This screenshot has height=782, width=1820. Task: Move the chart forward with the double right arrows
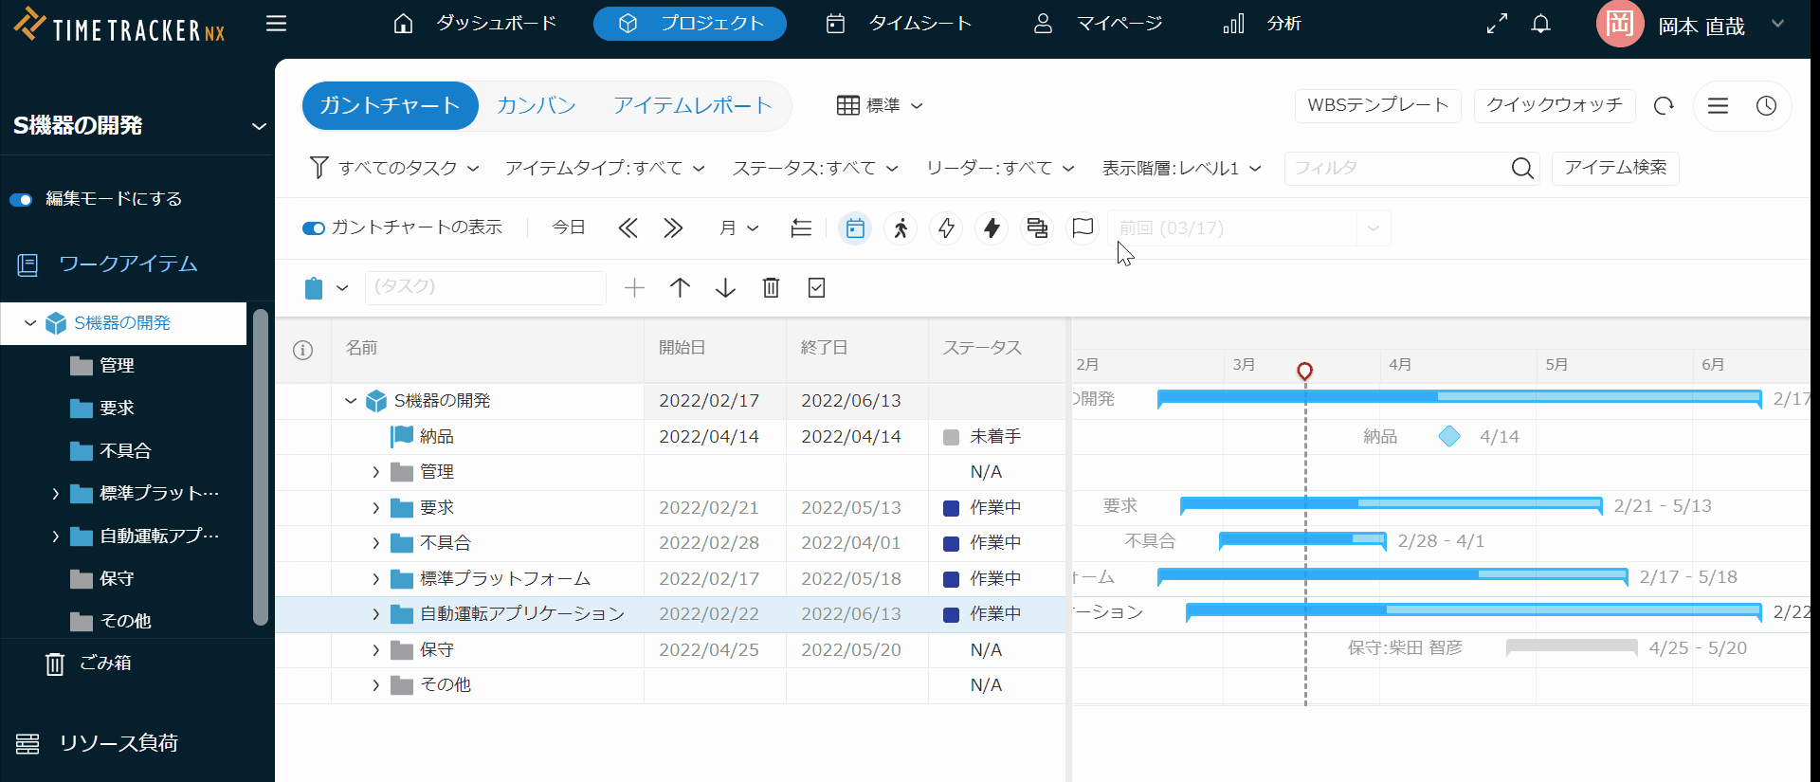click(673, 227)
